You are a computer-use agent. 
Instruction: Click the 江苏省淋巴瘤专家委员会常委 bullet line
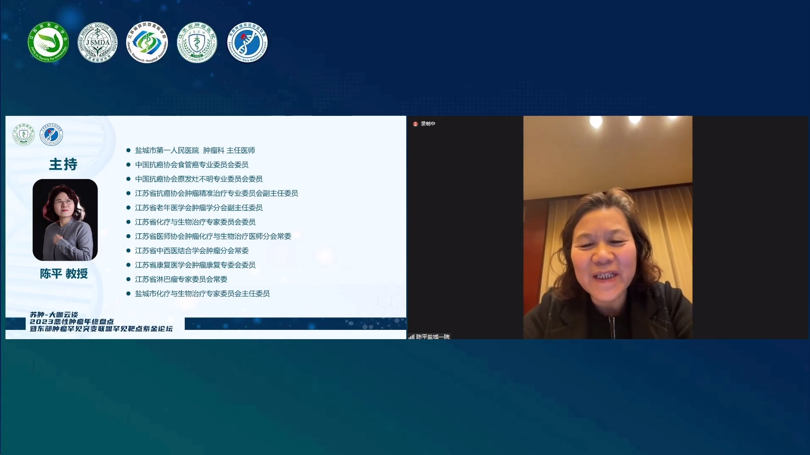tap(181, 279)
